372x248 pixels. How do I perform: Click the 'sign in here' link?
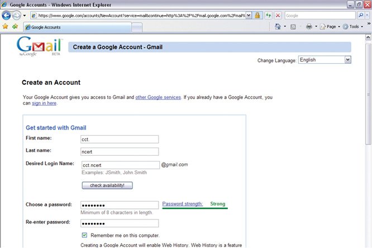[x=44, y=103]
